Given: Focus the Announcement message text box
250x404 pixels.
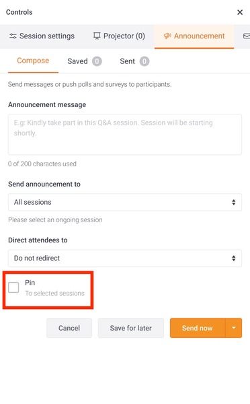Looking at the screenshot, I should pyautogui.click(x=125, y=135).
